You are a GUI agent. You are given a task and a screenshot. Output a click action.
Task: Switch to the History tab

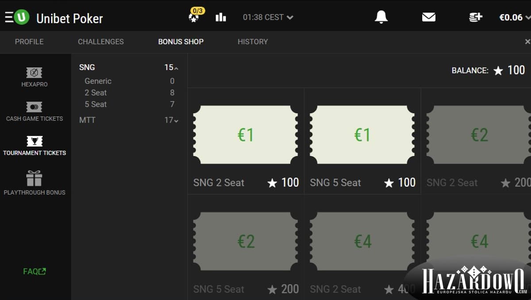253,42
